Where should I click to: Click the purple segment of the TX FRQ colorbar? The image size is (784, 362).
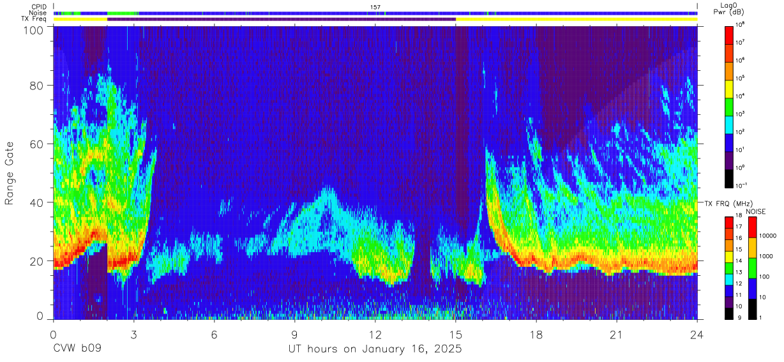pos(730,303)
